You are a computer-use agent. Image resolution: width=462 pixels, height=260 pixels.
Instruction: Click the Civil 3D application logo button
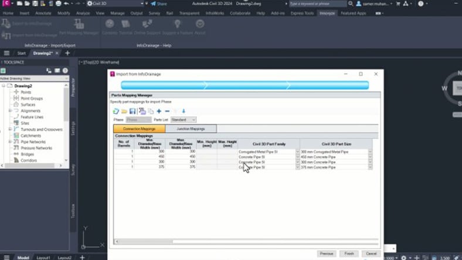tap(6, 4)
